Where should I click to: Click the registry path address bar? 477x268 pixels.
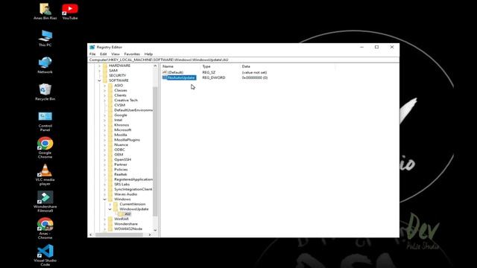244,60
